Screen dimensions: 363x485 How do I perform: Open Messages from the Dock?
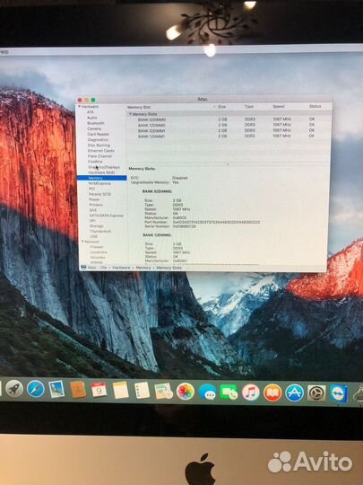(207, 392)
